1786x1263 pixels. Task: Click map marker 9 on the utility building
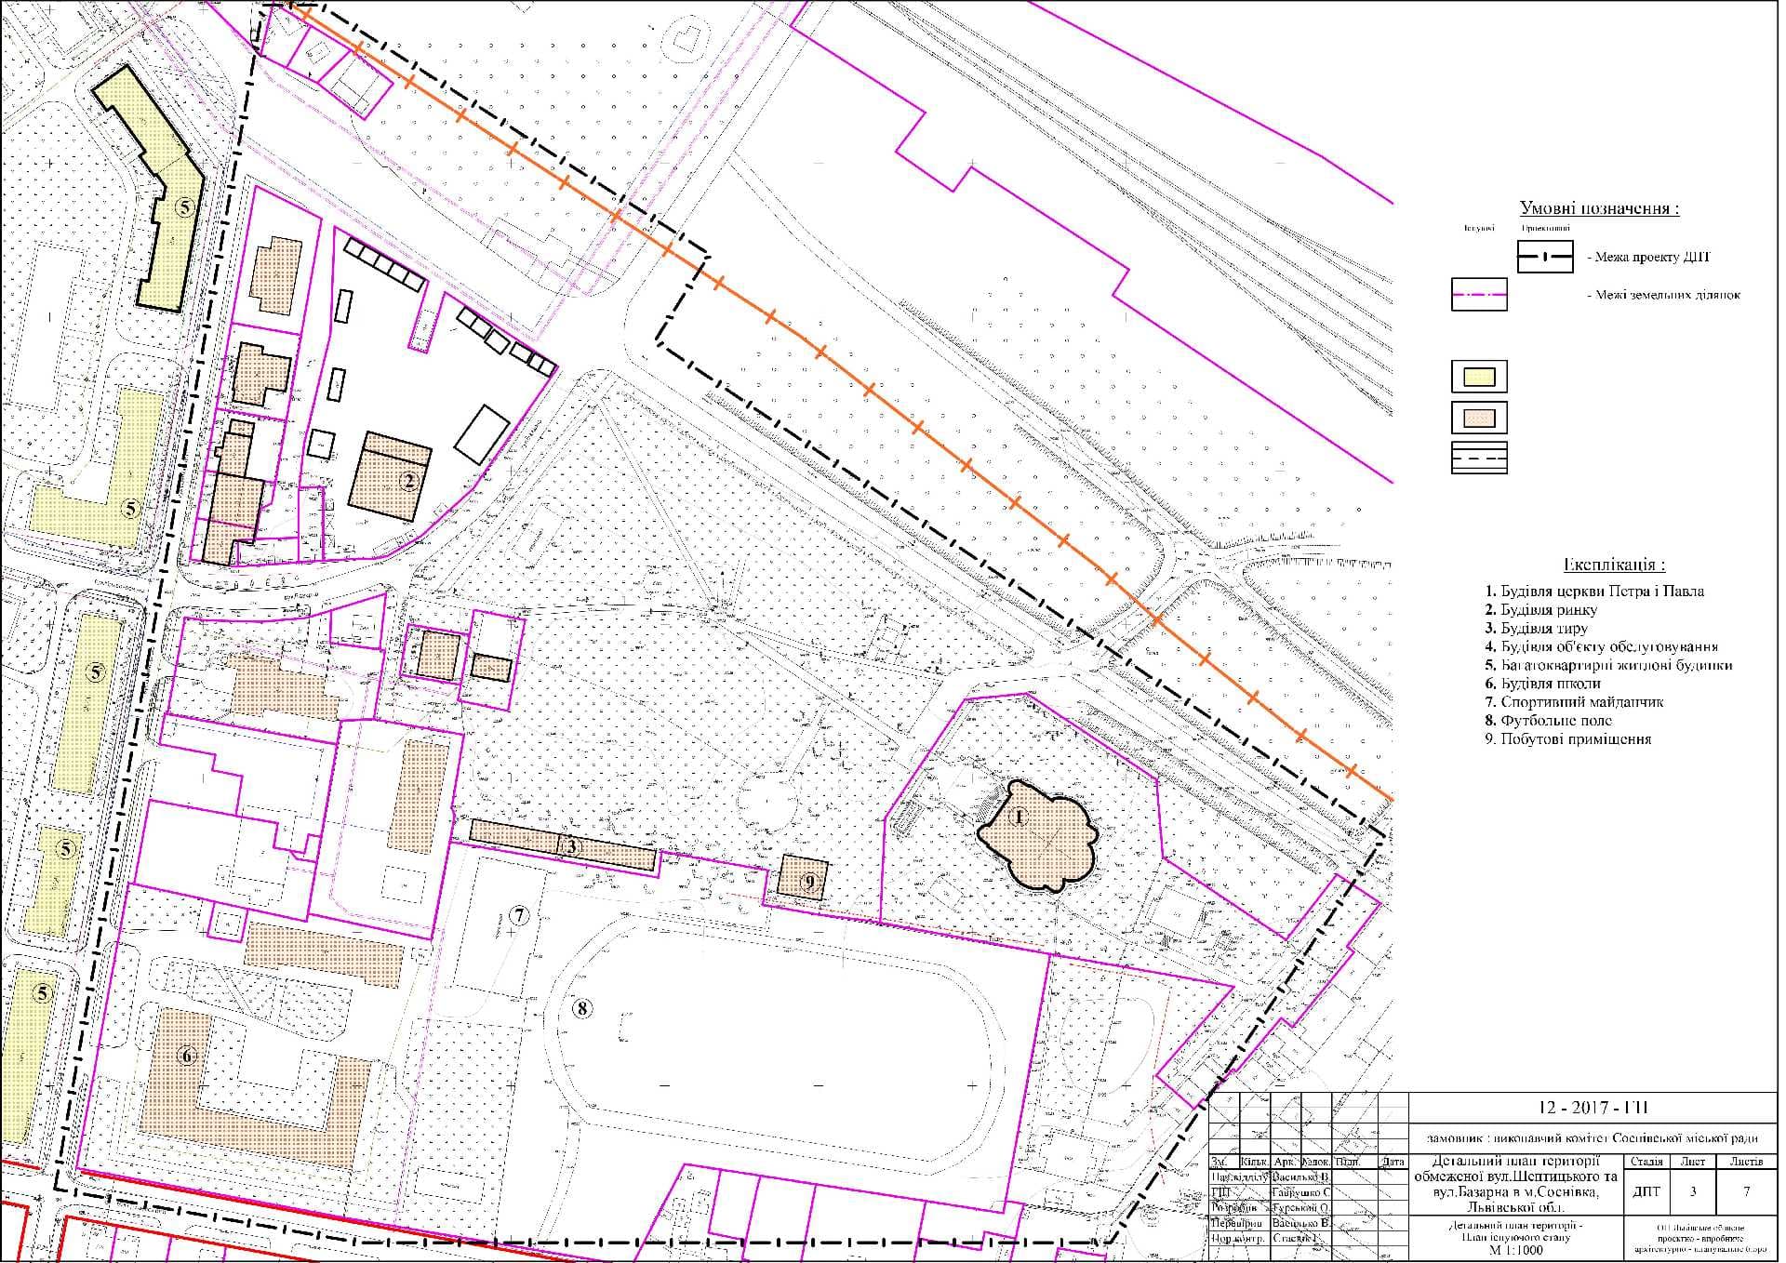(809, 882)
